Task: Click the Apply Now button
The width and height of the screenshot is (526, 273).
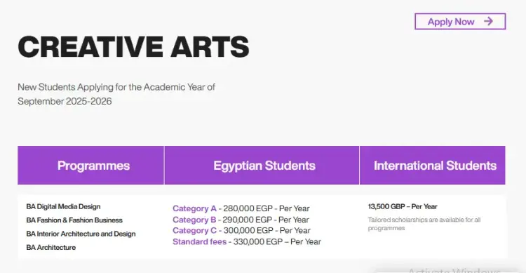Action: click(x=460, y=22)
